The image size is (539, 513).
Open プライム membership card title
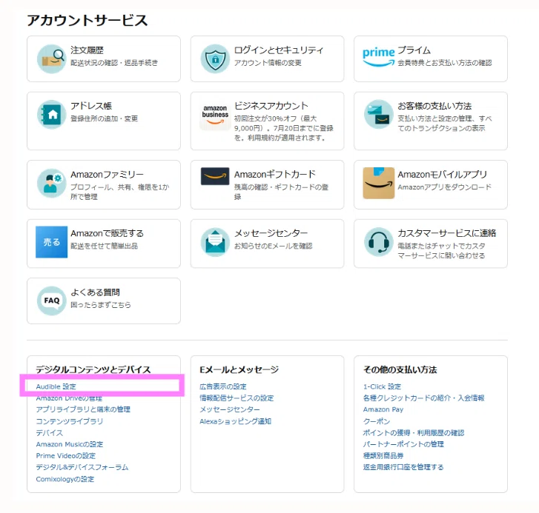(x=414, y=50)
